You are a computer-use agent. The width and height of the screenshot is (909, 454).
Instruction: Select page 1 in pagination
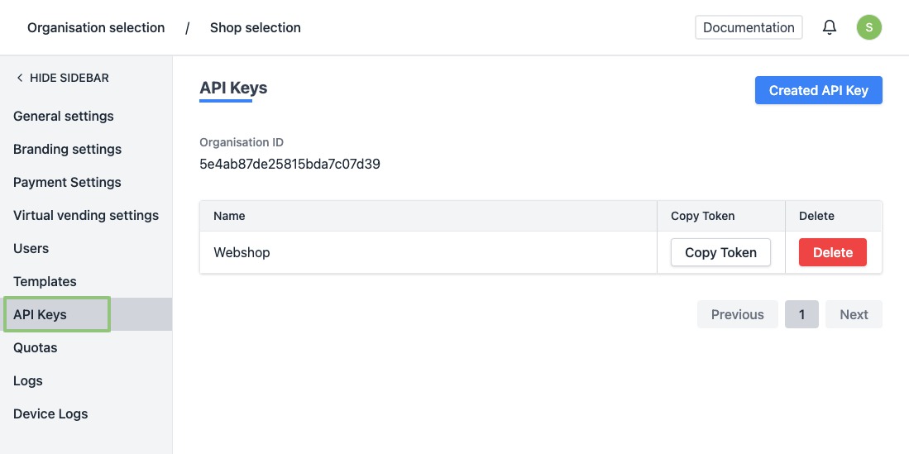click(x=801, y=314)
